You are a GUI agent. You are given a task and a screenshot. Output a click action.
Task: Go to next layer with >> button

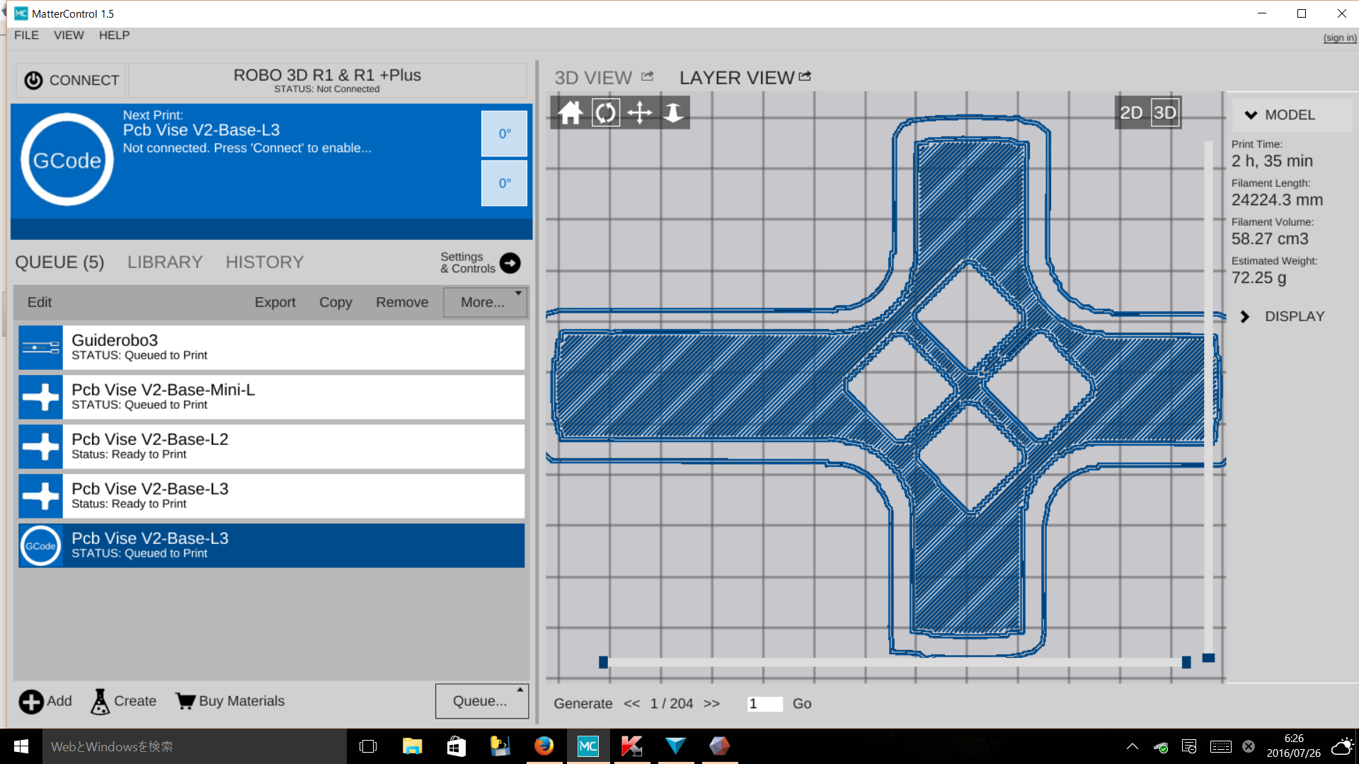click(x=711, y=704)
